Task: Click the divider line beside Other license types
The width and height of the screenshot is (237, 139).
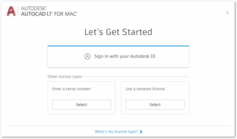Action: pyautogui.click(x=137, y=77)
